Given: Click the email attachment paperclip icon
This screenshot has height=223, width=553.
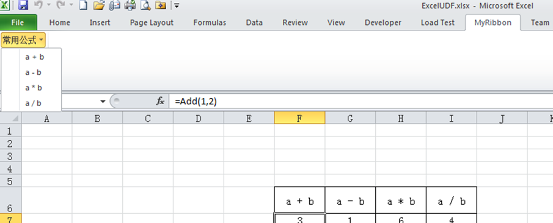Looking at the screenshot, I should pyautogui.click(x=114, y=5).
